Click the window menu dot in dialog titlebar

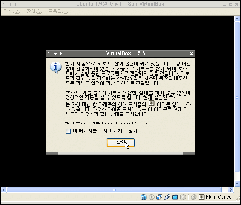pyautogui.click(x=48, y=53)
